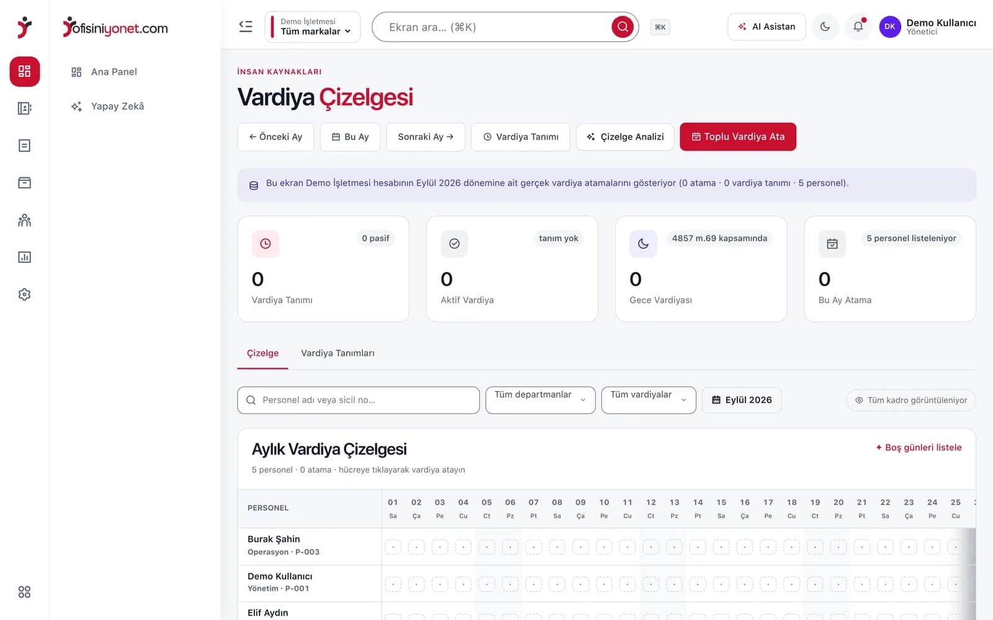Click the Toplu Vardiya Ata button

pos(738,136)
